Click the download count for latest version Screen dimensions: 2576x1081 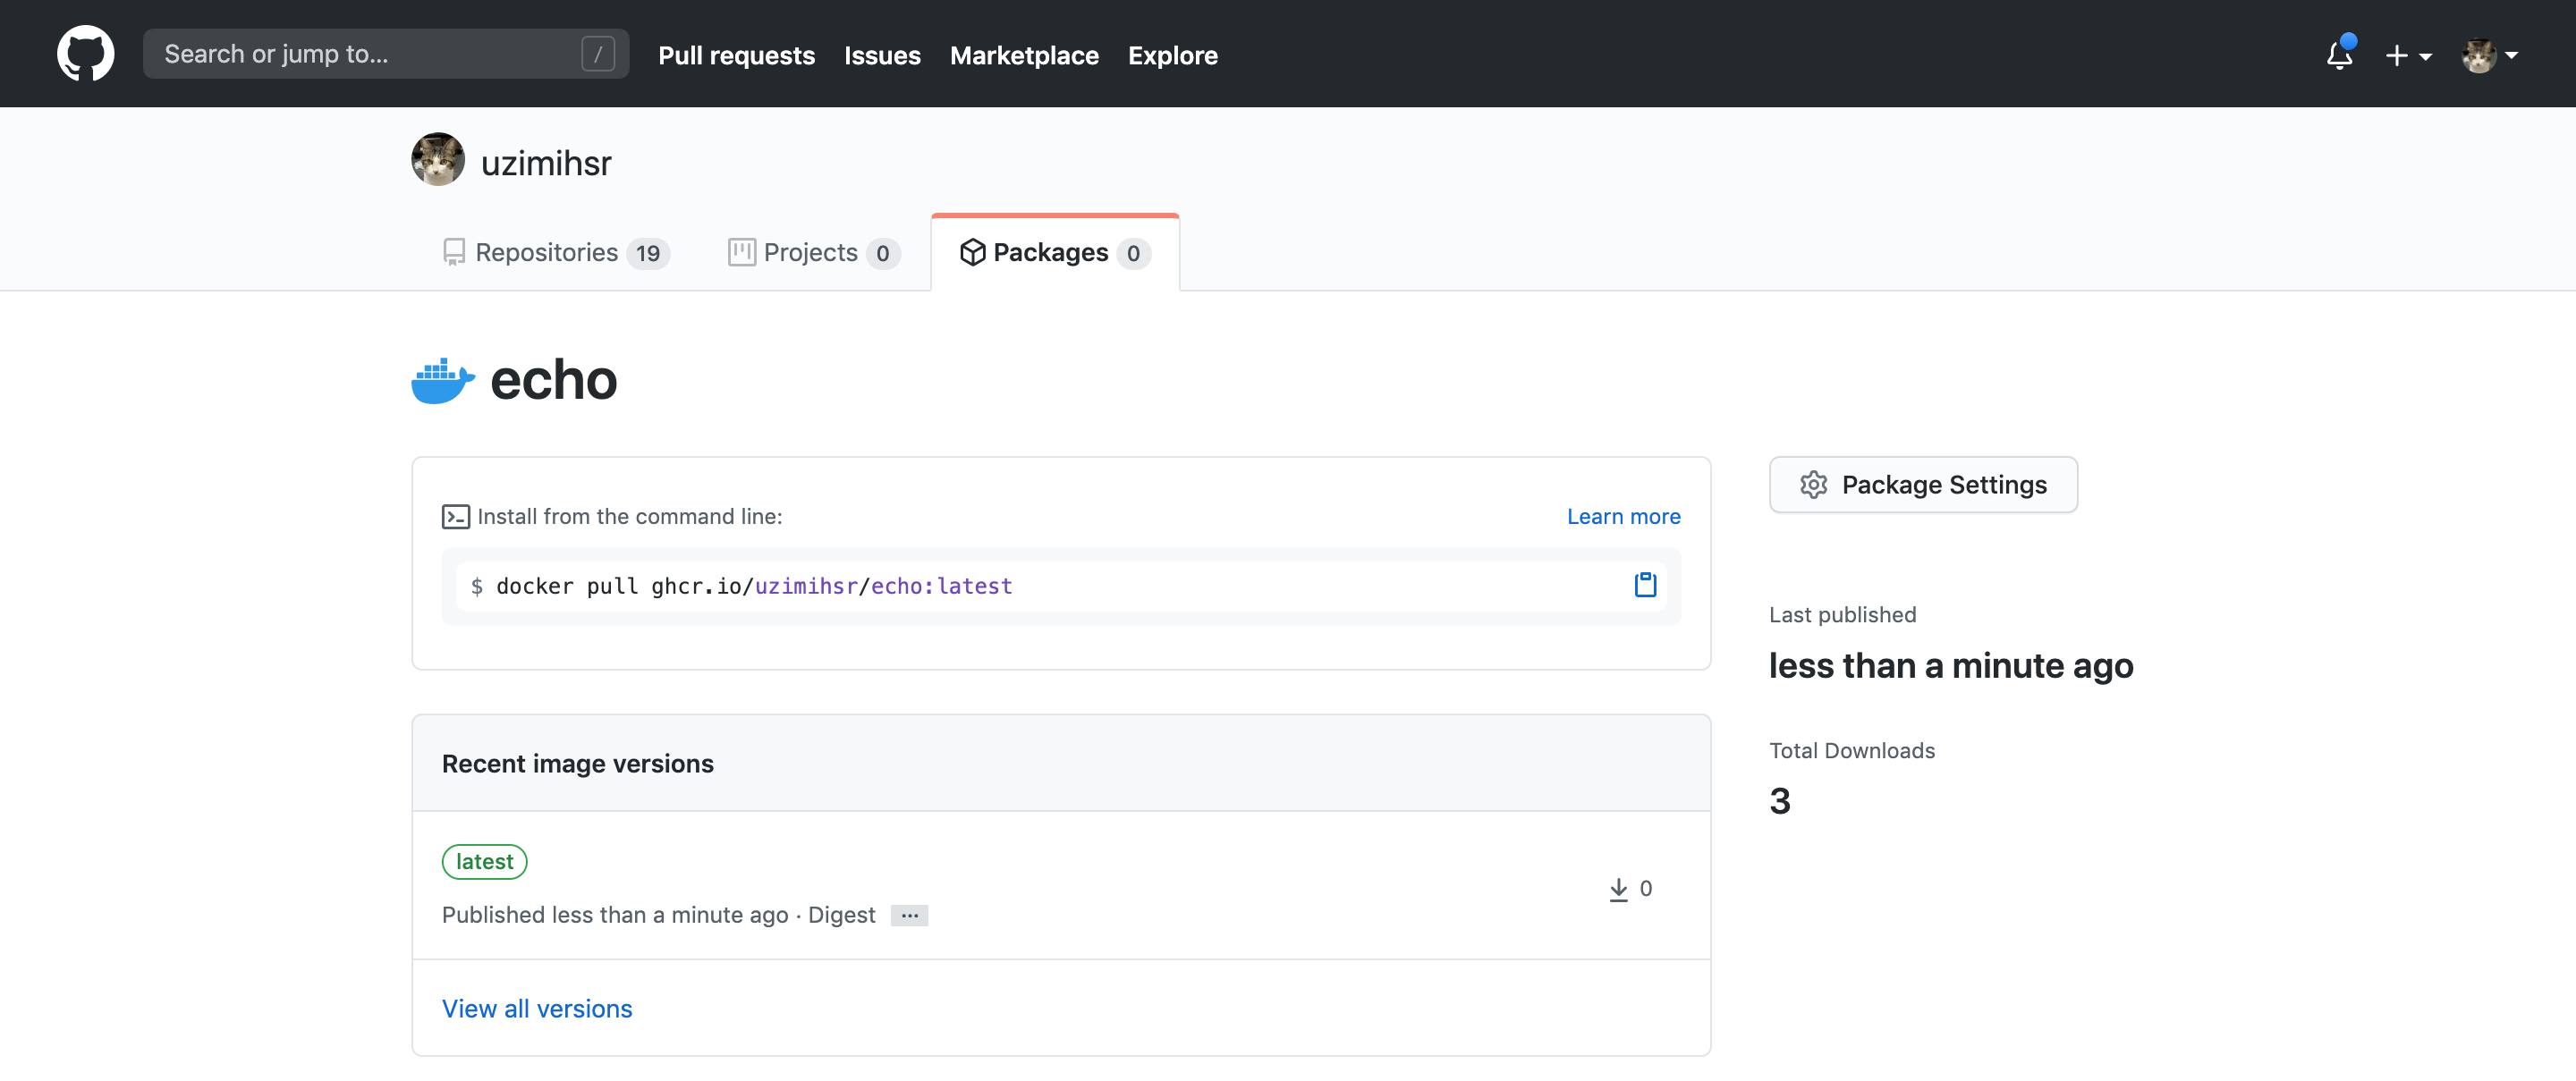(x=1631, y=889)
